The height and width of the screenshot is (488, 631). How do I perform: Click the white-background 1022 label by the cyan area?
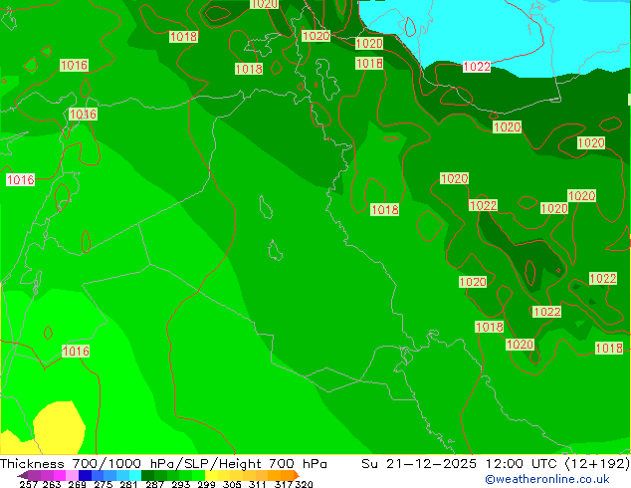[477, 67]
